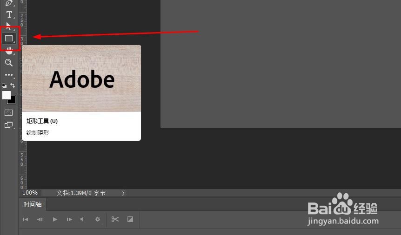
Task: Split at playhead with the scissors
Action: [x=115, y=219]
